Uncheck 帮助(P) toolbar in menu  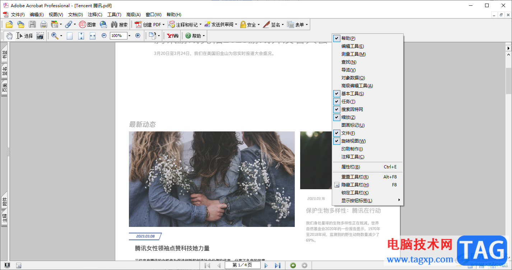point(368,38)
